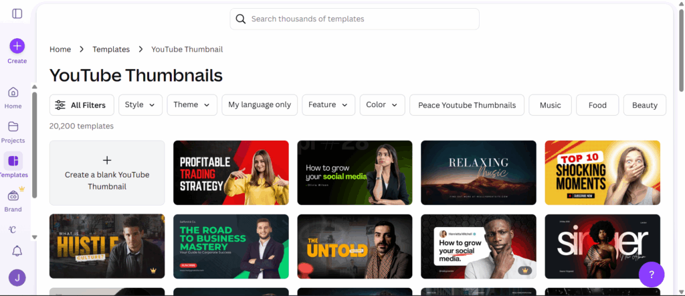Open the purple help question mark button
This screenshot has width=685, height=296.
652,274
